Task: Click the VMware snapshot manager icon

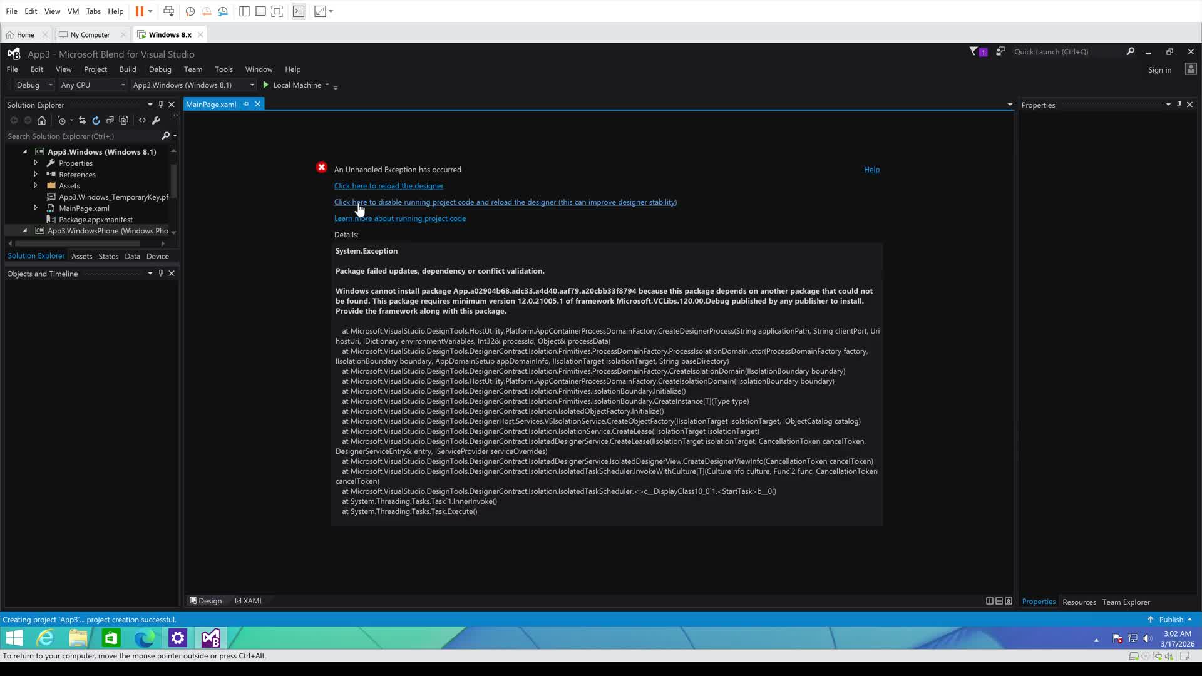Action: 223,11
